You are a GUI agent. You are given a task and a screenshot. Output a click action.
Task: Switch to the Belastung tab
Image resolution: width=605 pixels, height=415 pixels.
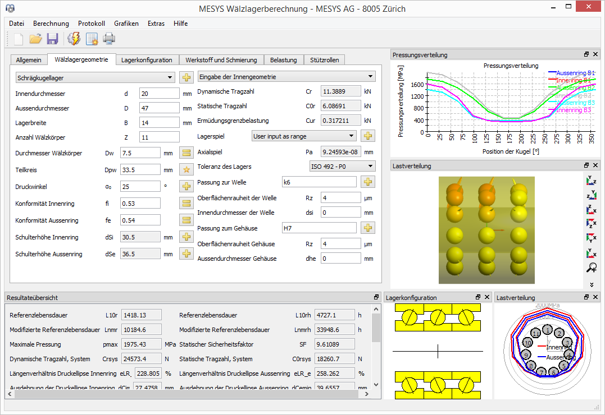pyautogui.click(x=283, y=60)
